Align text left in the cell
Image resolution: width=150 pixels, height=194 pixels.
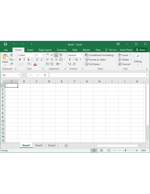click(47, 59)
